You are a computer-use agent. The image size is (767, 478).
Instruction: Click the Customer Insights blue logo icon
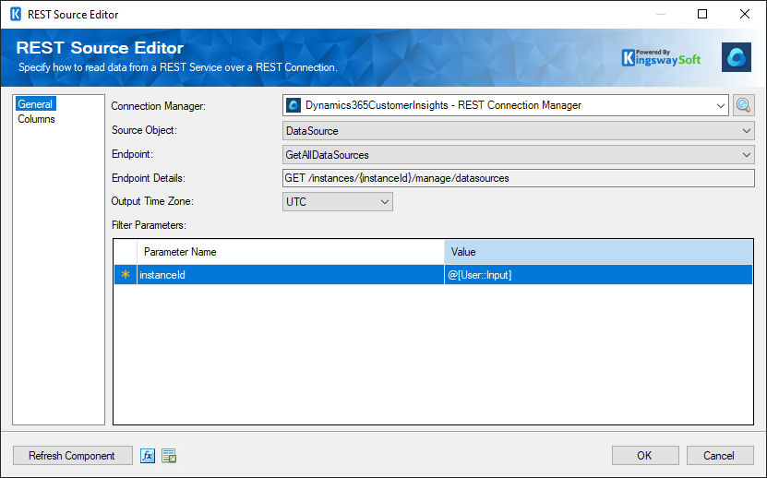737,57
